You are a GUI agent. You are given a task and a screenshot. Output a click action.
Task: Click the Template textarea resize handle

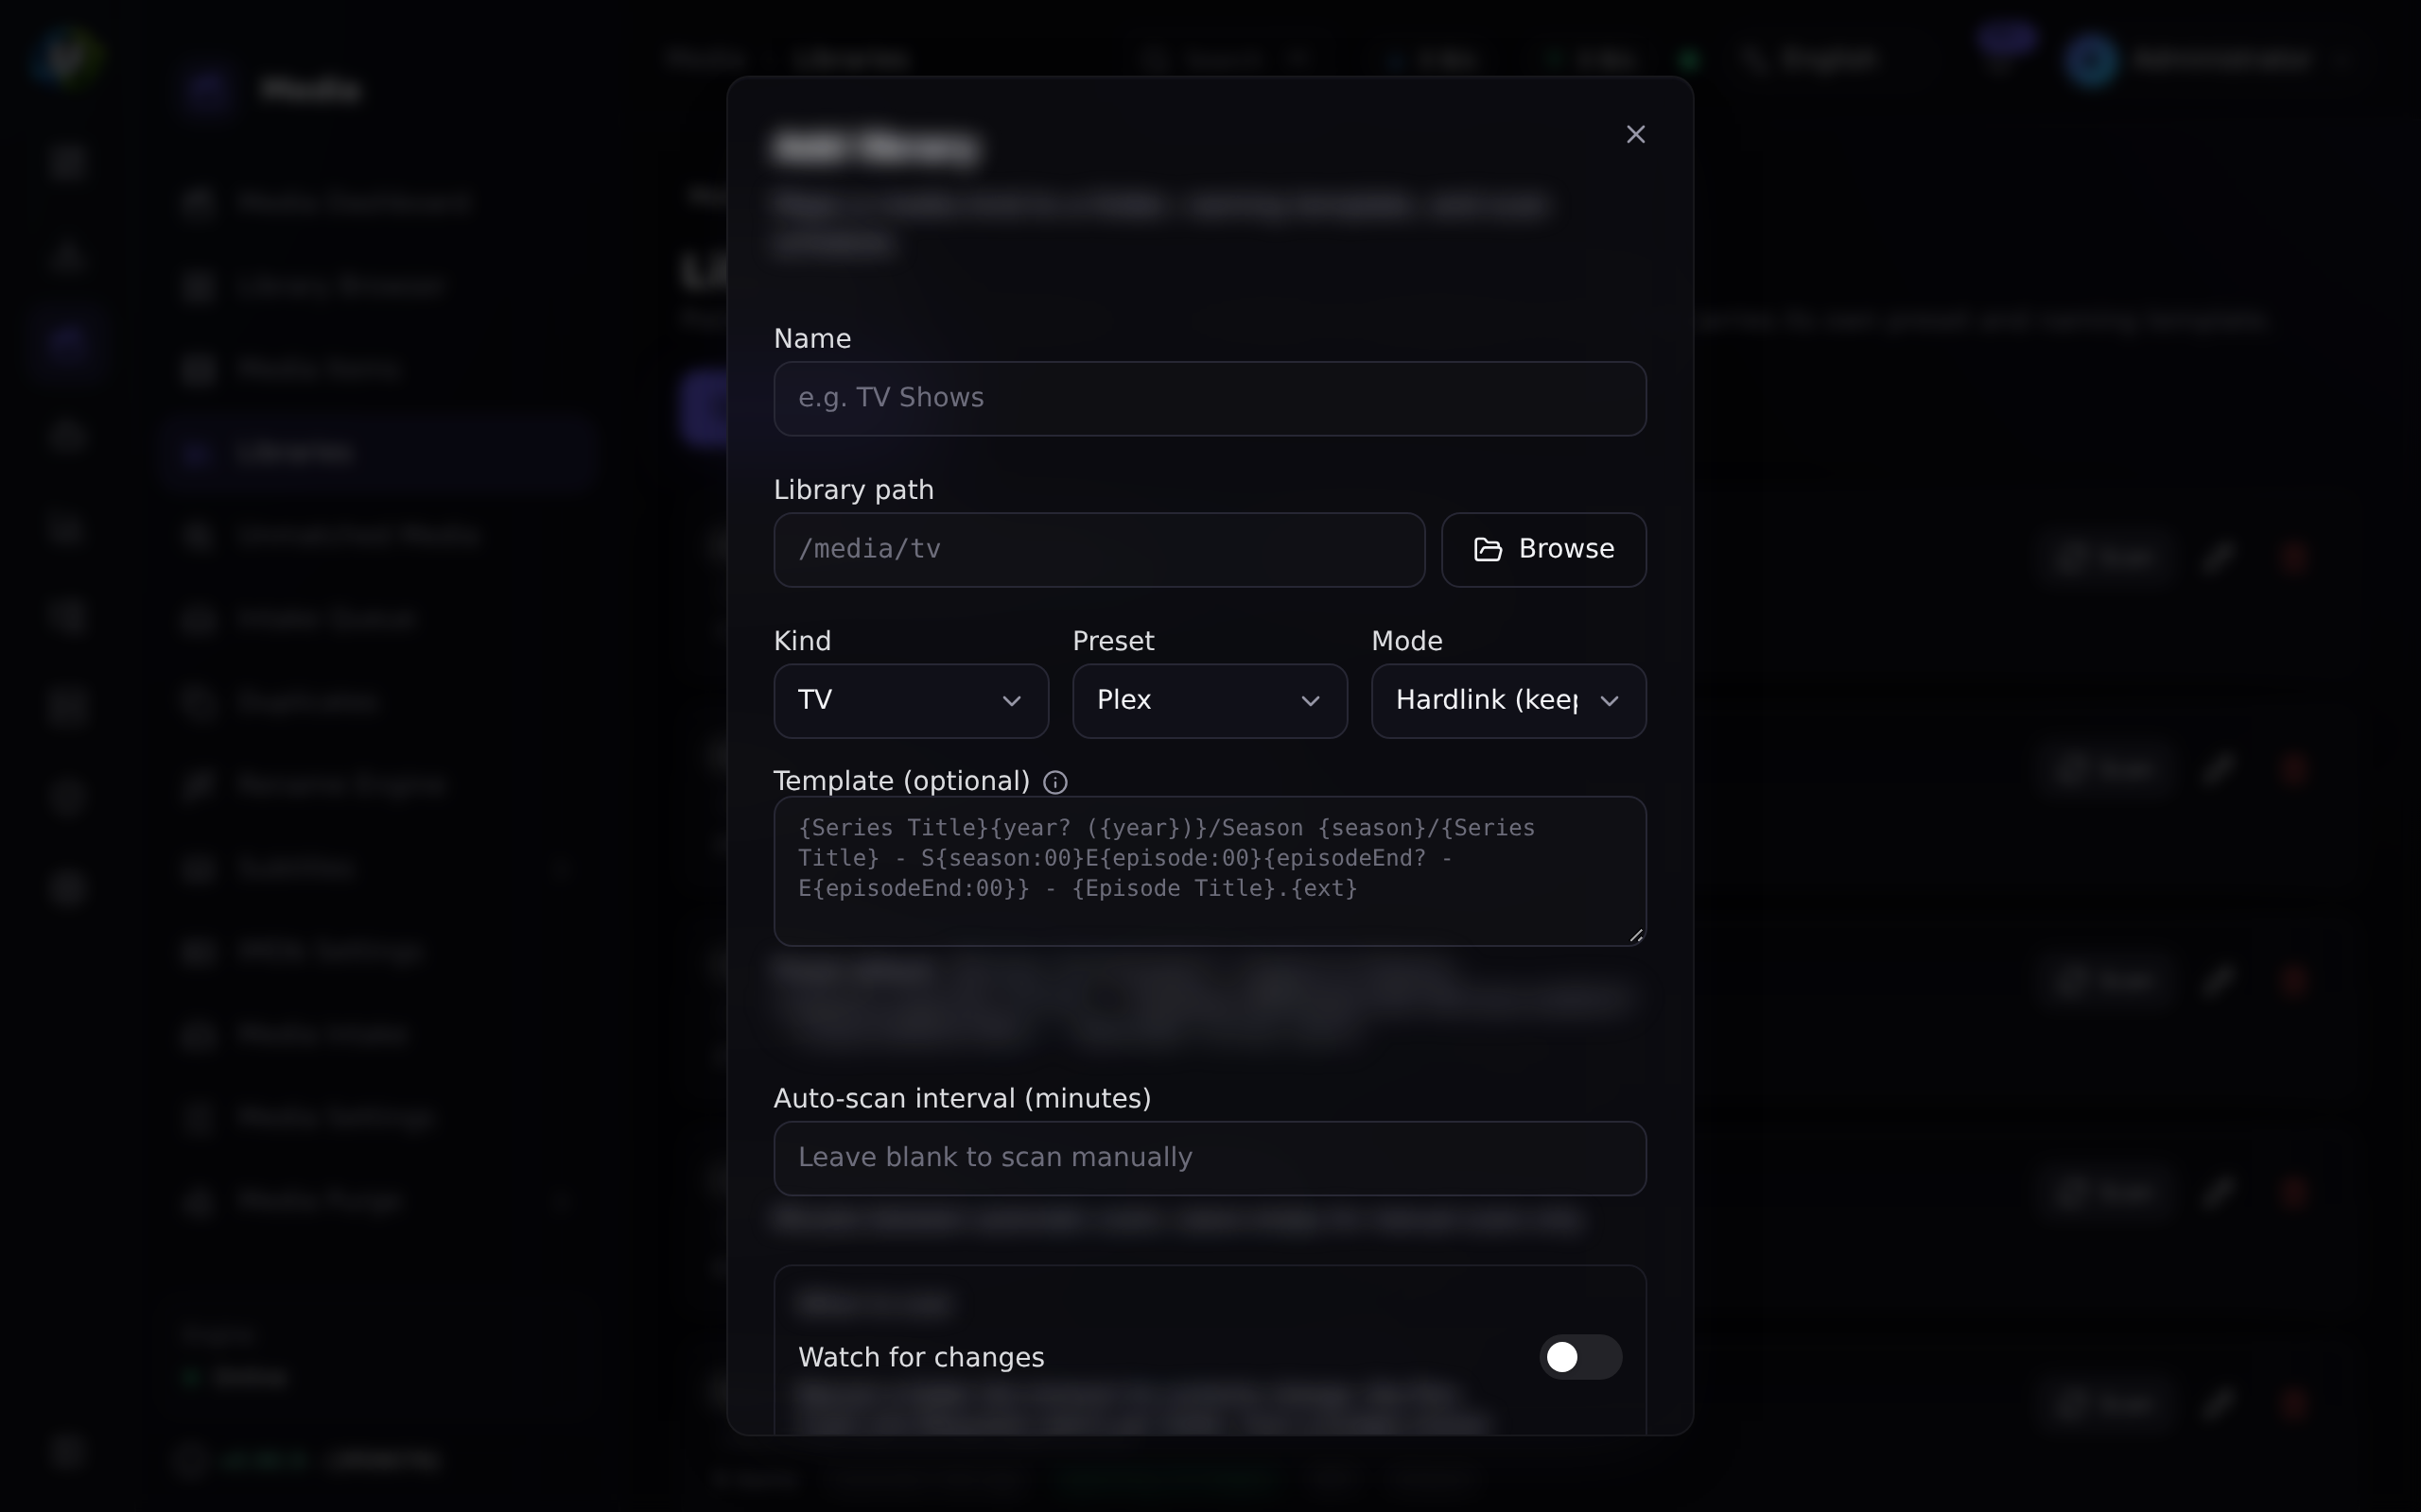1636,935
